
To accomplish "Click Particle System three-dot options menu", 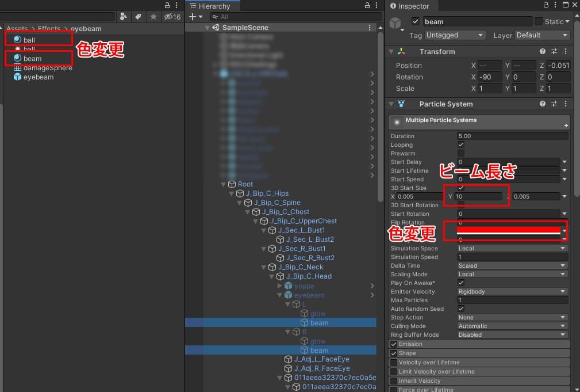I will (566, 104).
